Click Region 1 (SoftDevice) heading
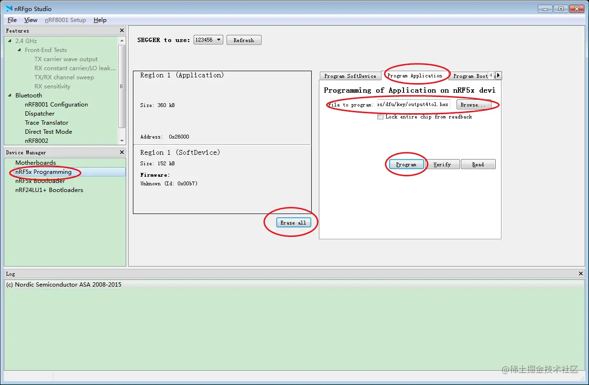The width and height of the screenshot is (589, 385). [x=180, y=152]
